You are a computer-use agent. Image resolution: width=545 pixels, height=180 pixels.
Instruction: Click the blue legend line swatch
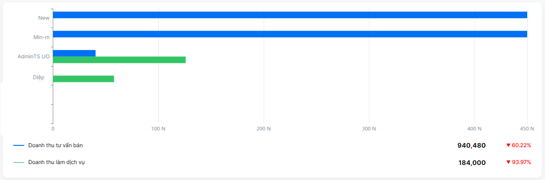(19, 145)
